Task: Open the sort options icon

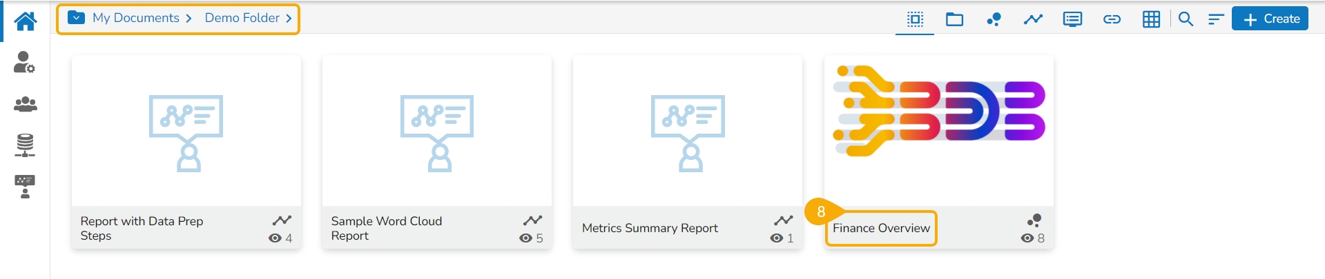Action: tap(1216, 19)
